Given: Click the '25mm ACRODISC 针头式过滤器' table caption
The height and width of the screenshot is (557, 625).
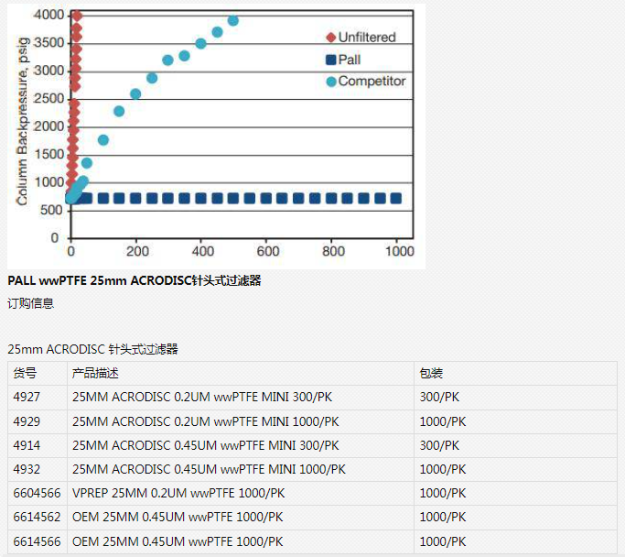Looking at the screenshot, I should click(x=92, y=349).
